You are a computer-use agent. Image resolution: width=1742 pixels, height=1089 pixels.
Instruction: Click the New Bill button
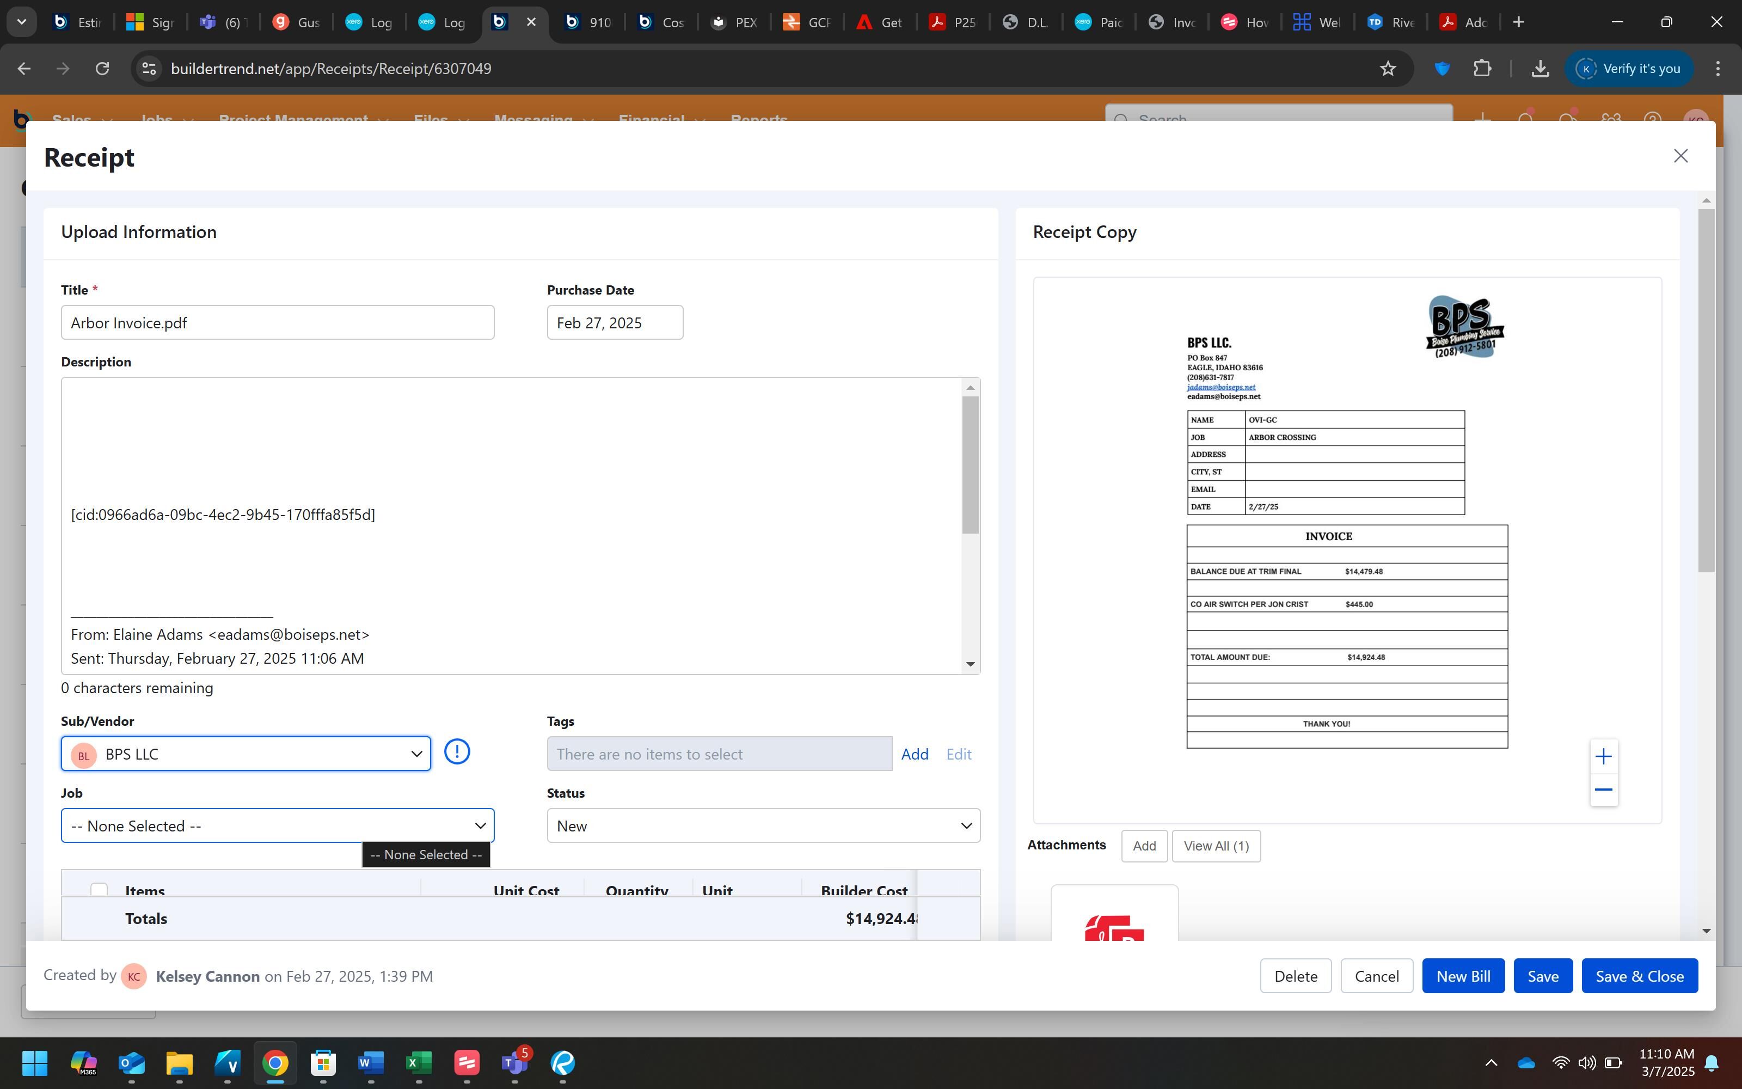[1463, 976]
